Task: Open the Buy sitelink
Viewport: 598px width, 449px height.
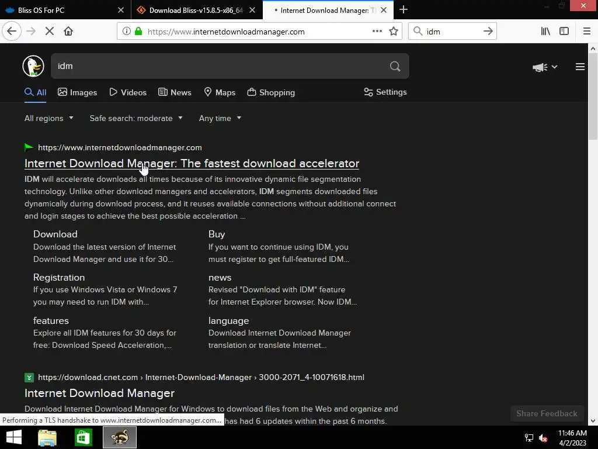Action: [x=217, y=234]
